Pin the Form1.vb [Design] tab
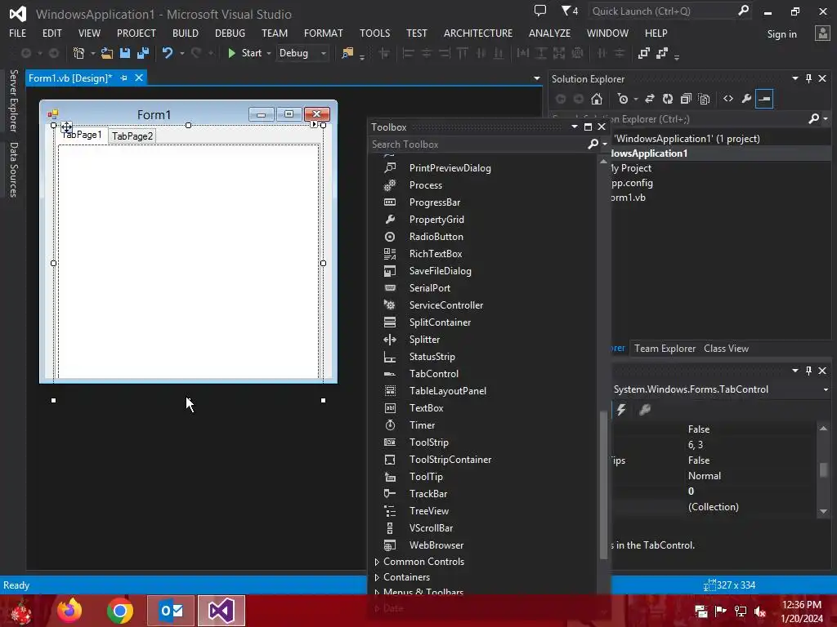This screenshot has height=627, width=837. click(x=124, y=78)
